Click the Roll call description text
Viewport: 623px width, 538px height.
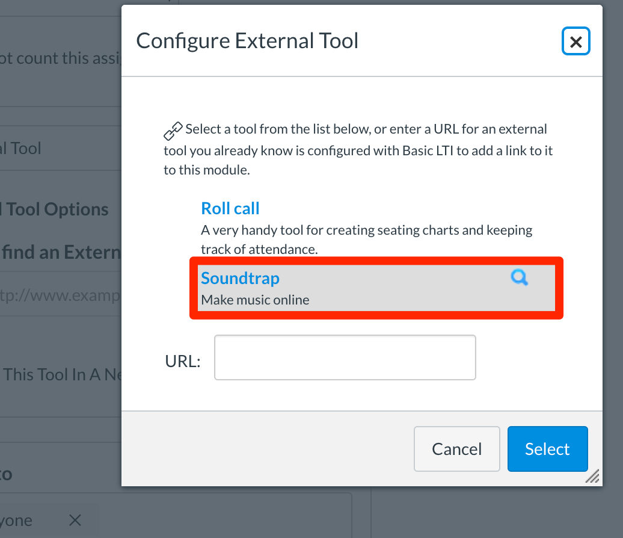pos(366,240)
